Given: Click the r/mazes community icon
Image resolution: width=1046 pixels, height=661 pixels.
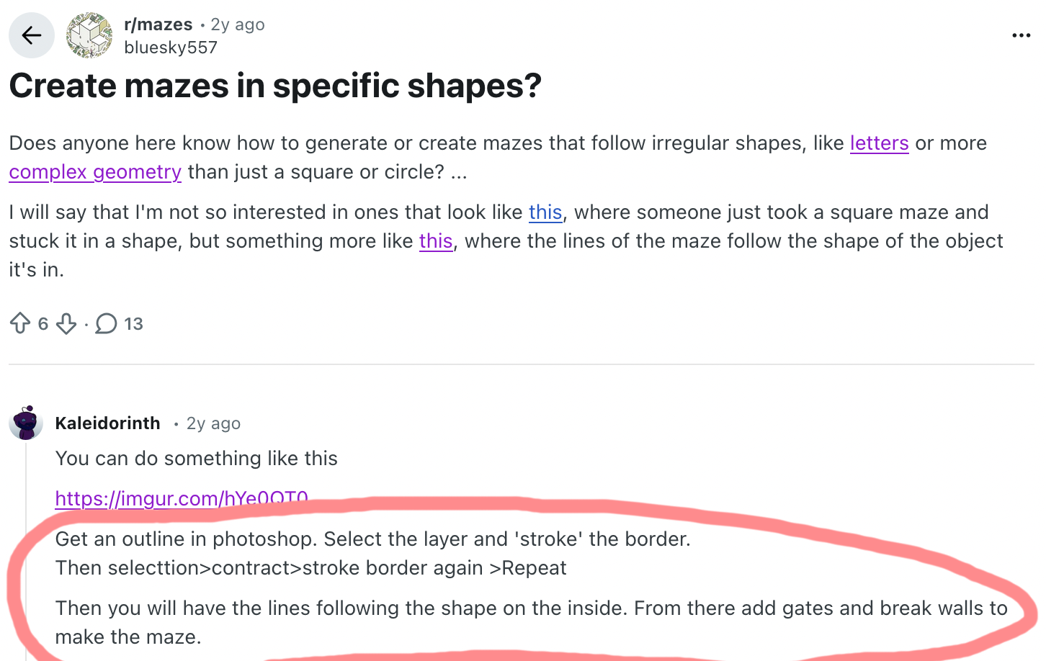Looking at the screenshot, I should (89, 35).
